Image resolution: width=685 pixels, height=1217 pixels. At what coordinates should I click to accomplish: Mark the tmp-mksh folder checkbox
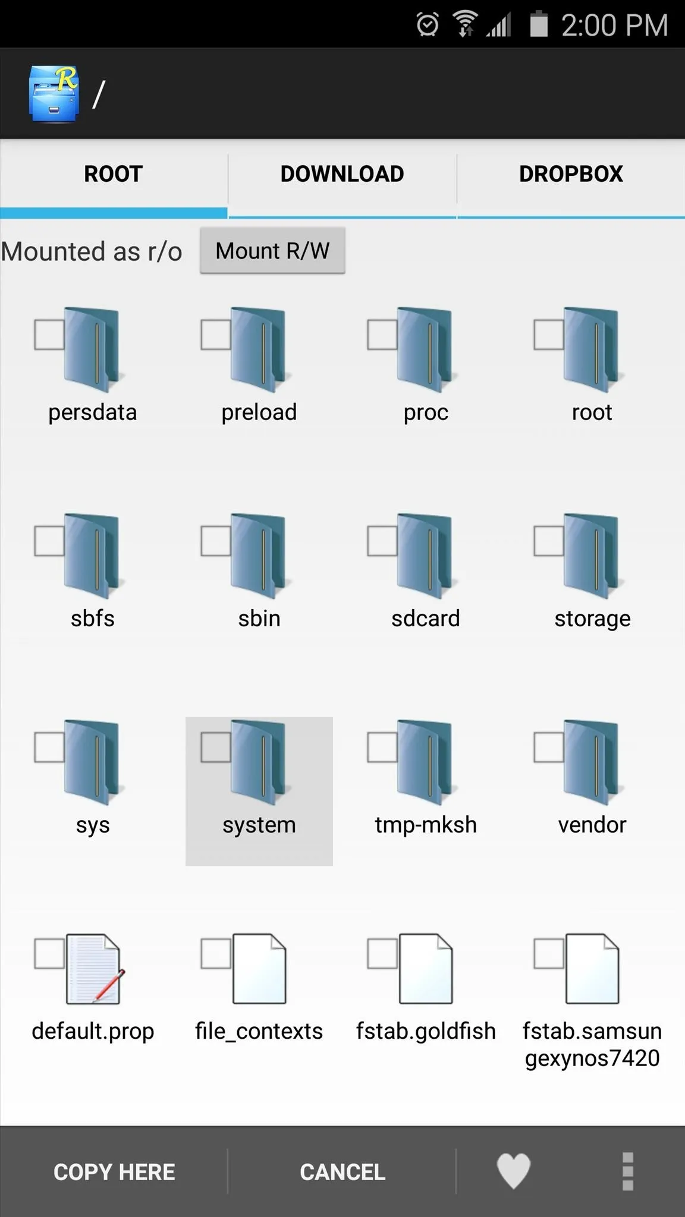tap(382, 747)
